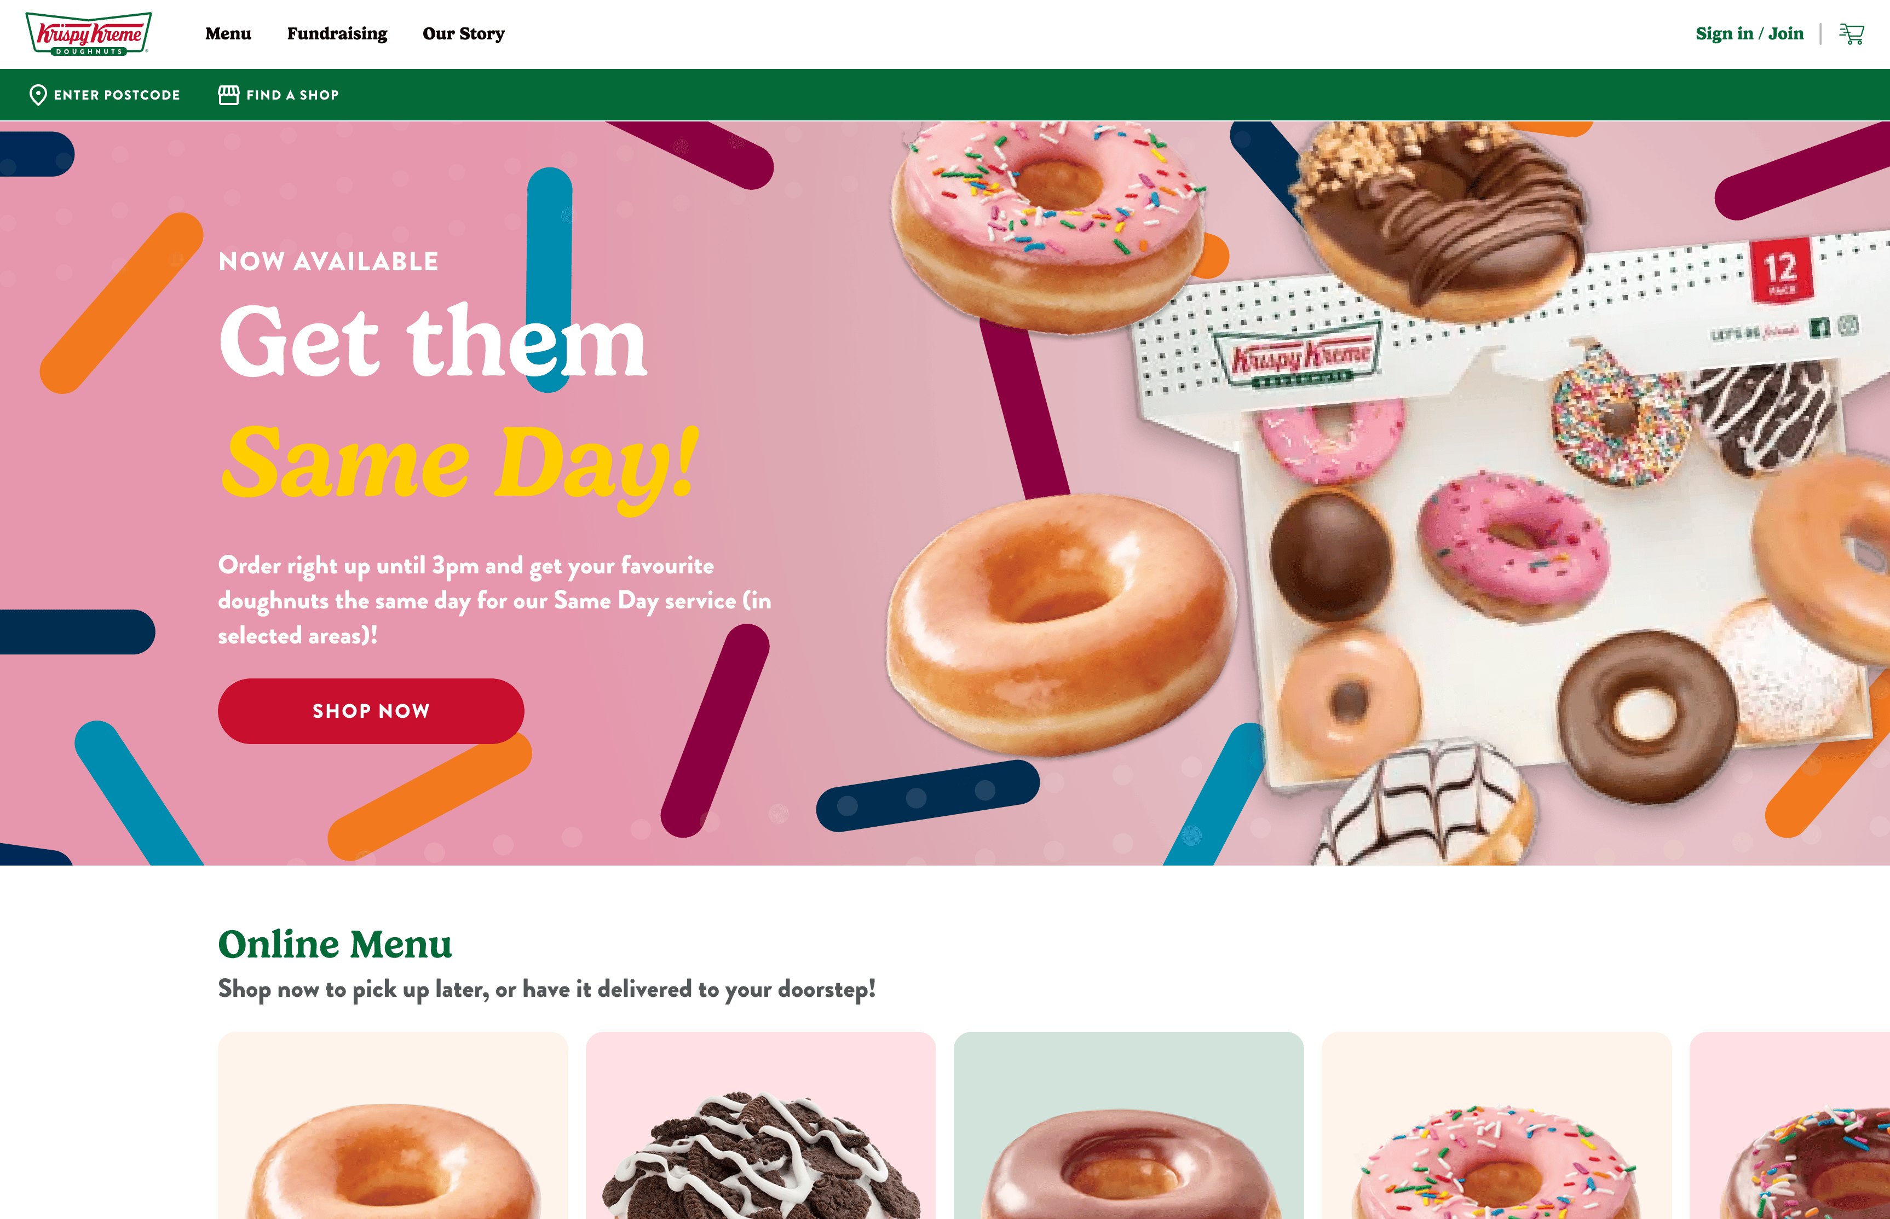Viewport: 1890px width, 1219px height.
Task: Select the pink sprinkles doughnut card
Action: tap(1496, 1125)
